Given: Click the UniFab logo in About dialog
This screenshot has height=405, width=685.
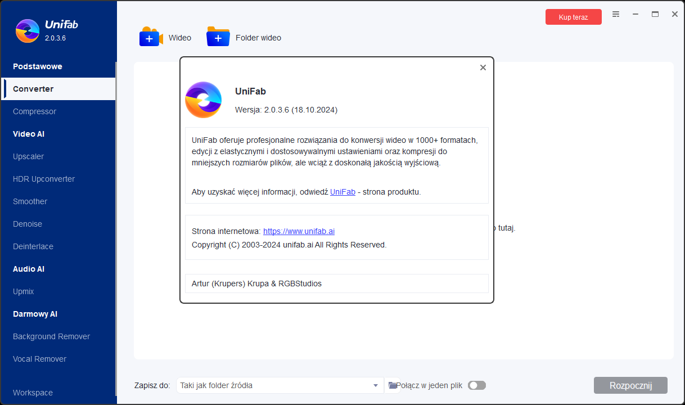Looking at the screenshot, I should [x=203, y=100].
